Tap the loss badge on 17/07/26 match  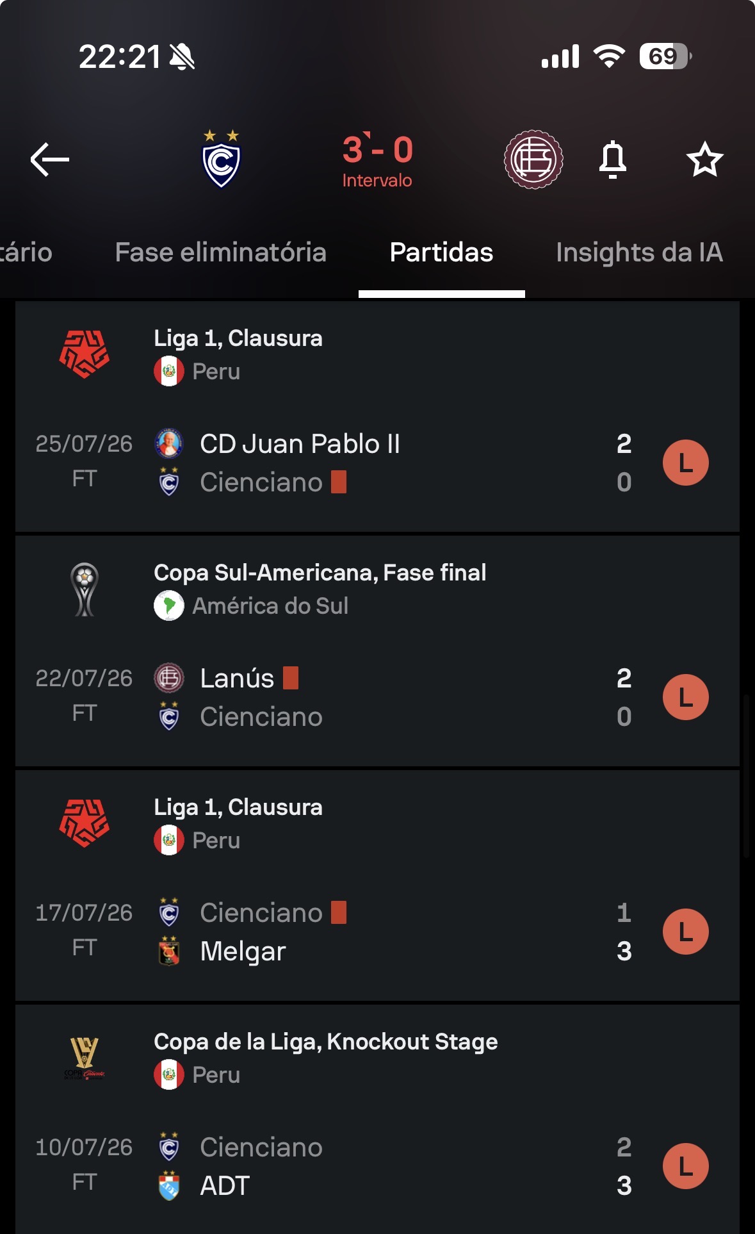point(685,932)
